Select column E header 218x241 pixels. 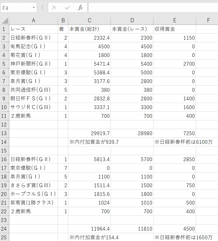(175, 20)
